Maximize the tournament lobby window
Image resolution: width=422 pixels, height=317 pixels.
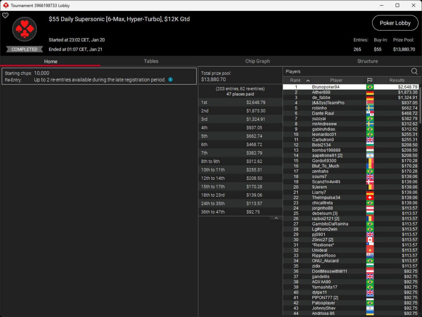tap(397, 5)
